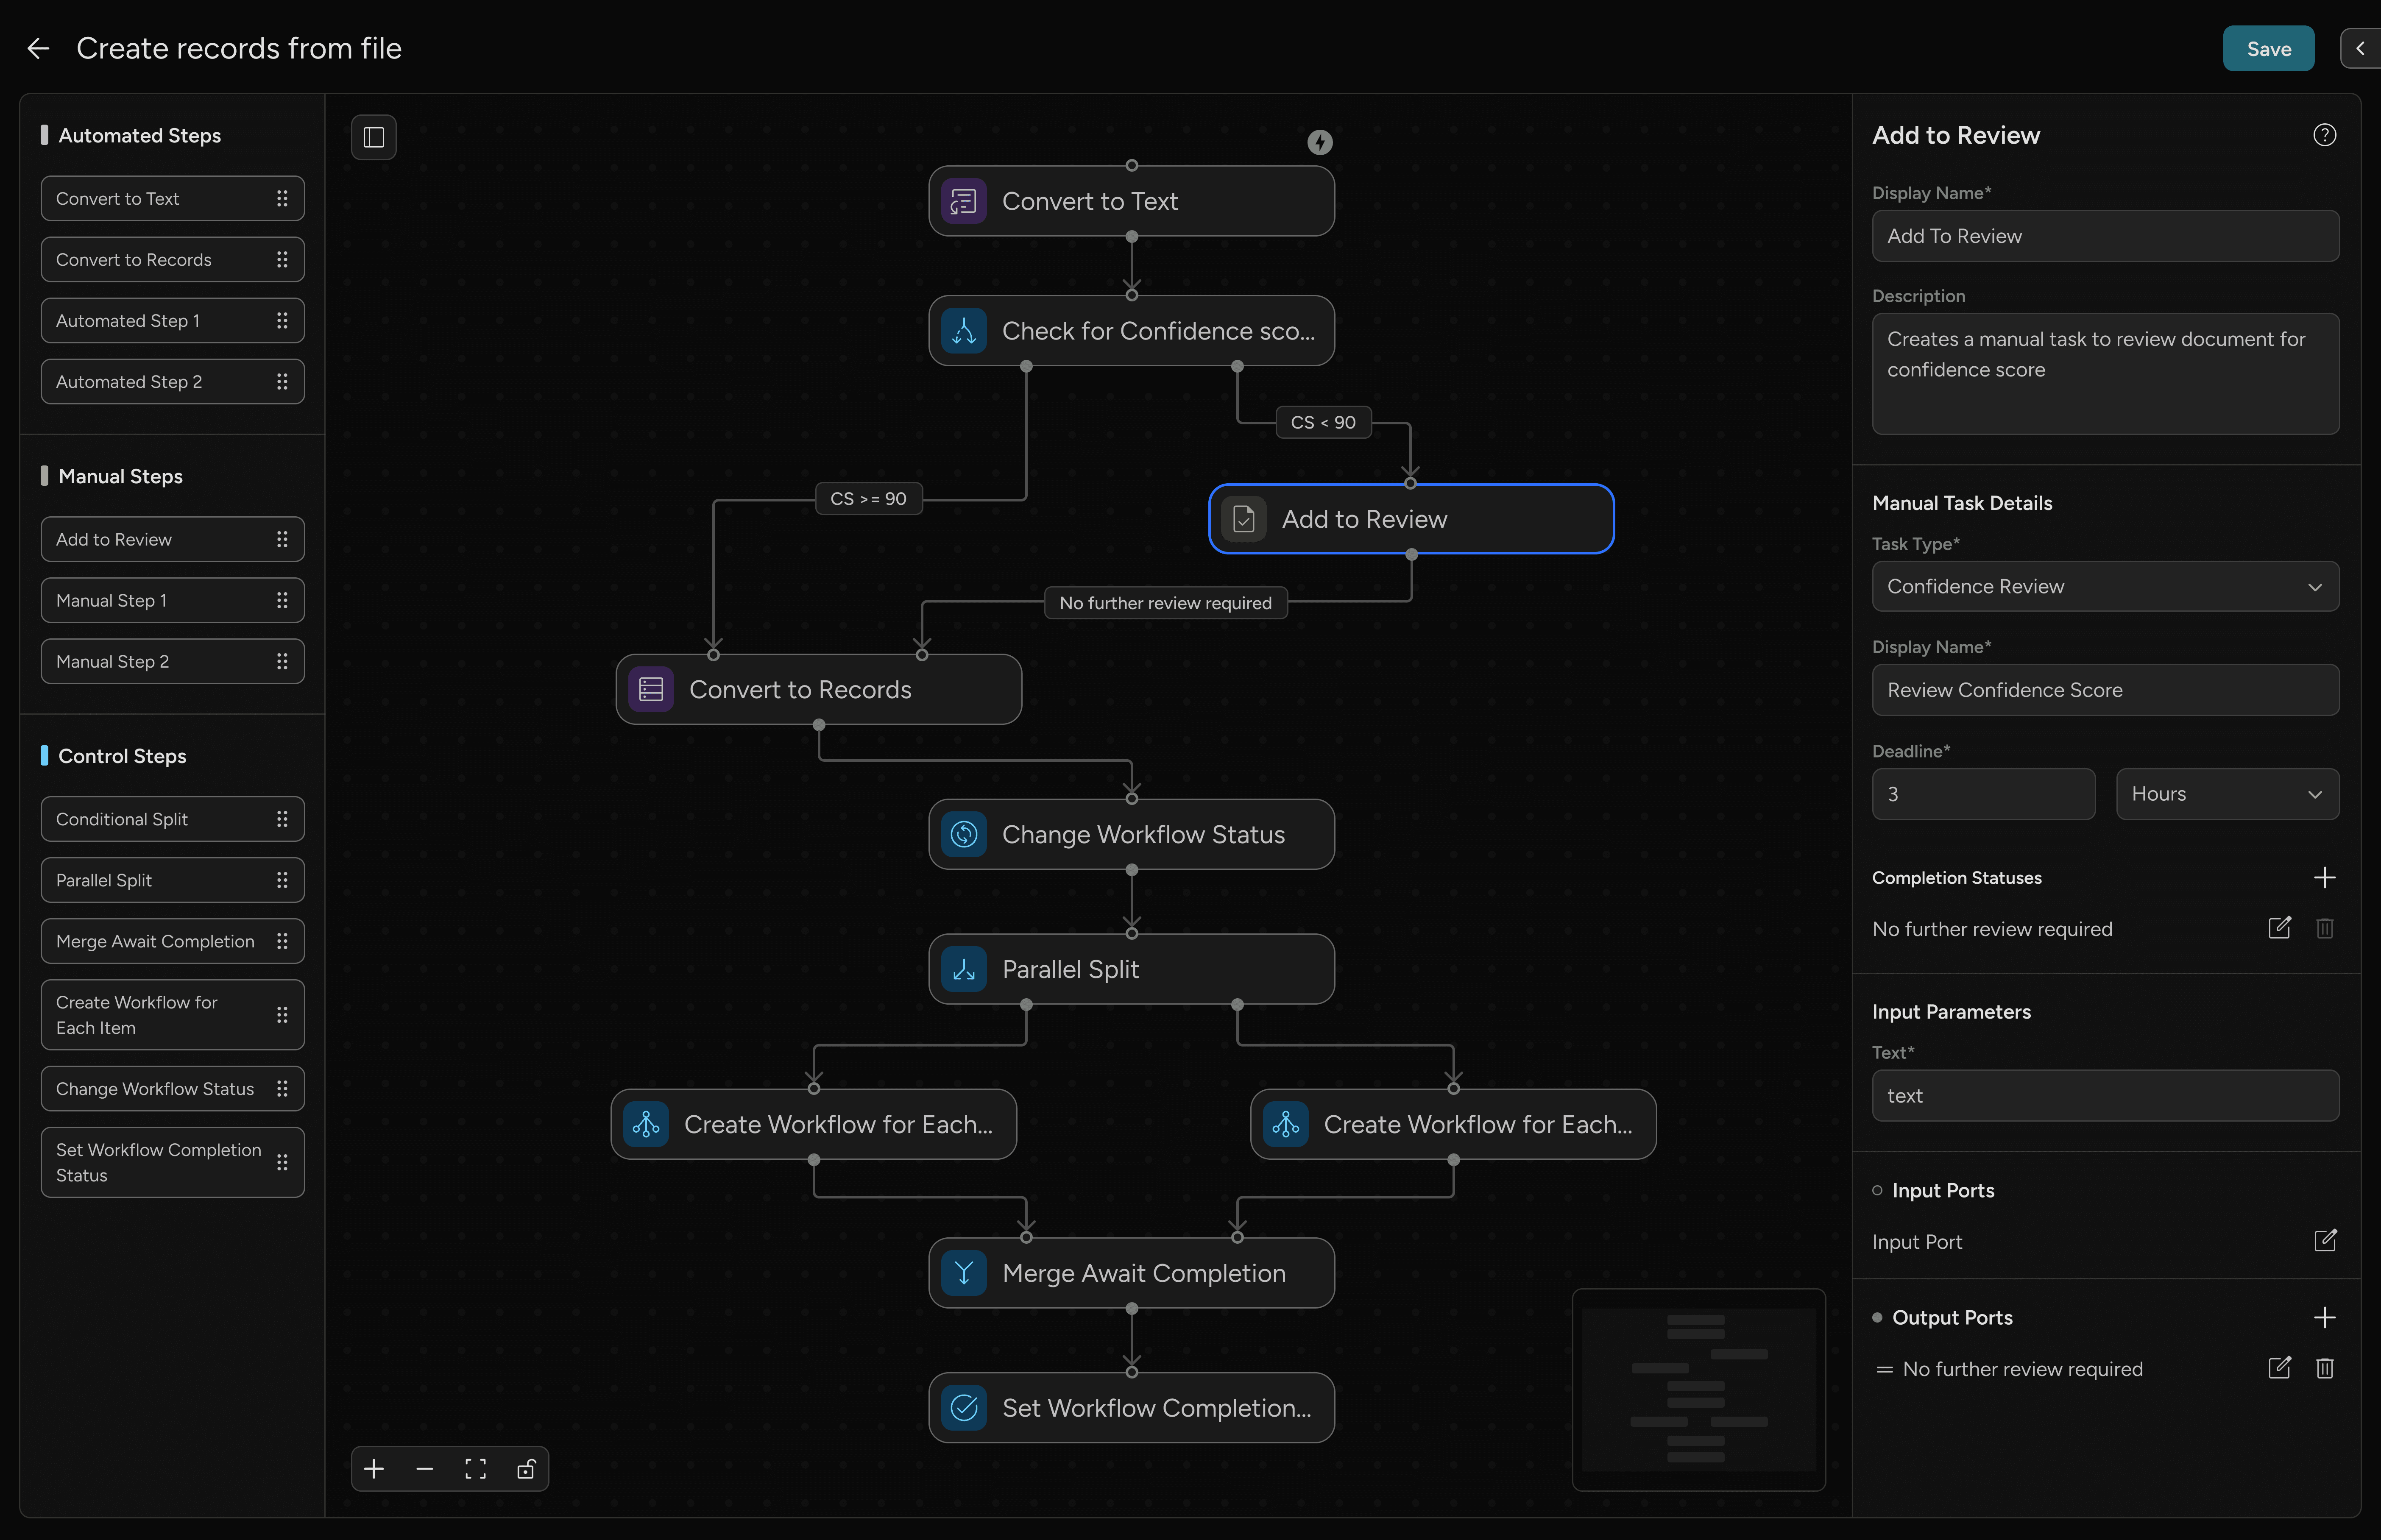
Task: Click the fit-to-view icon on canvas toolbar
Action: click(x=475, y=1469)
